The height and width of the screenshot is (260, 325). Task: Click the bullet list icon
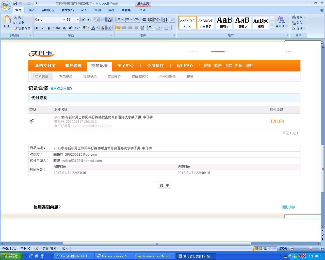point(118,20)
